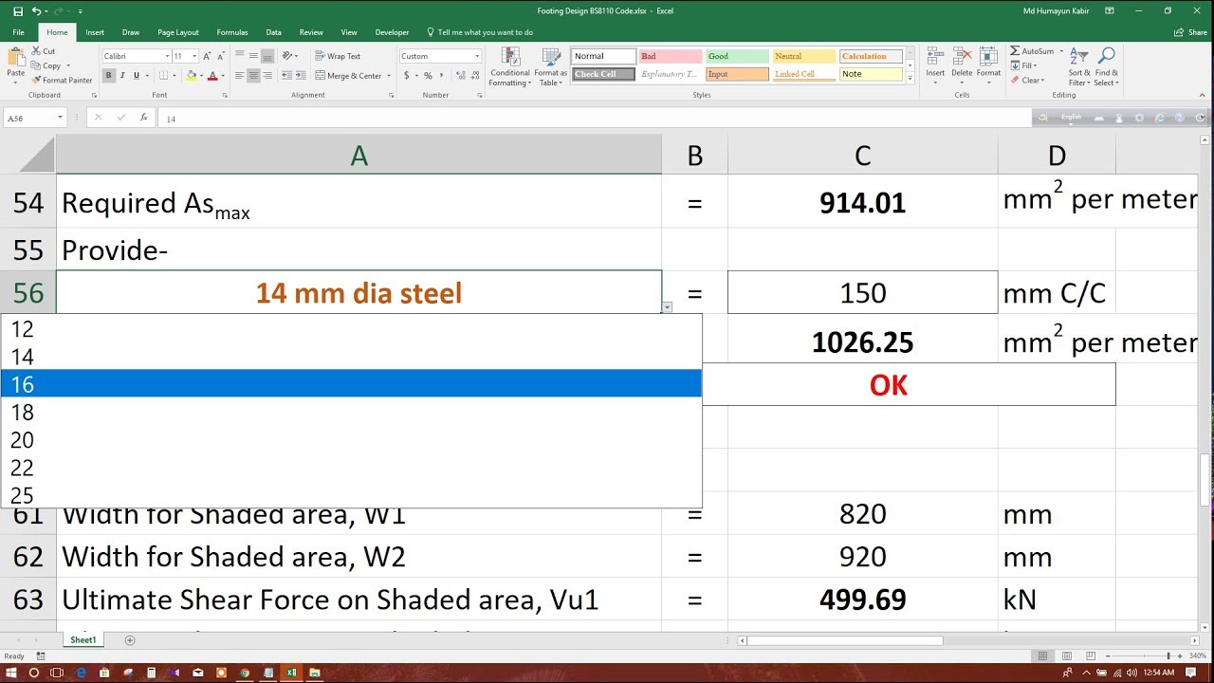The height and width of the screenshot is (683, 1214).
Task: Apply the Bad cell style
Action: 670,56
